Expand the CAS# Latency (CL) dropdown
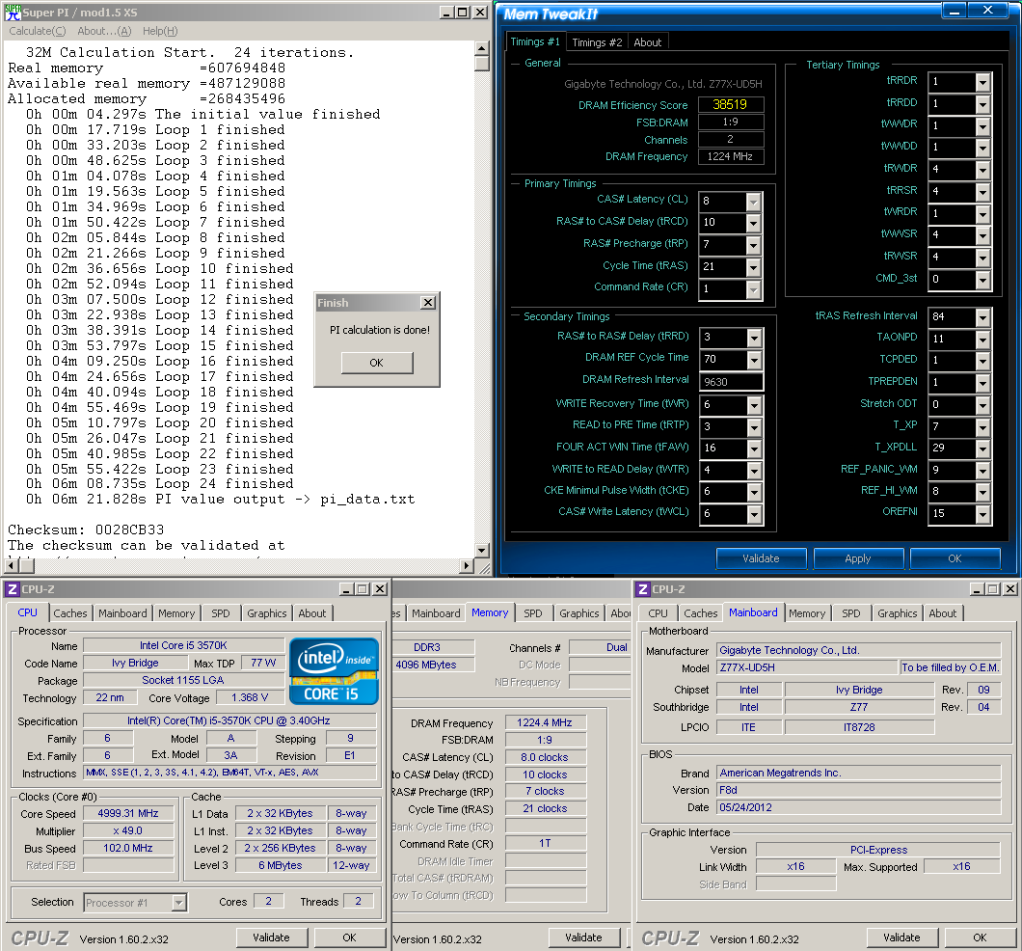Viewport: 1022px width, 951px height. (752, 202)
